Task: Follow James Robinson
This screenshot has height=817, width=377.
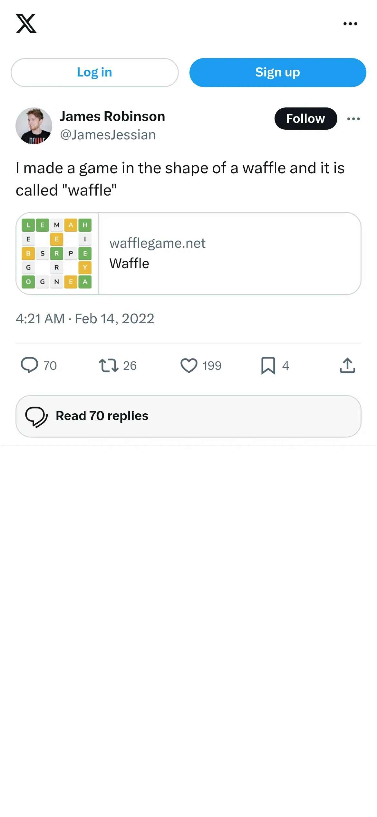Action: point(305,119)
